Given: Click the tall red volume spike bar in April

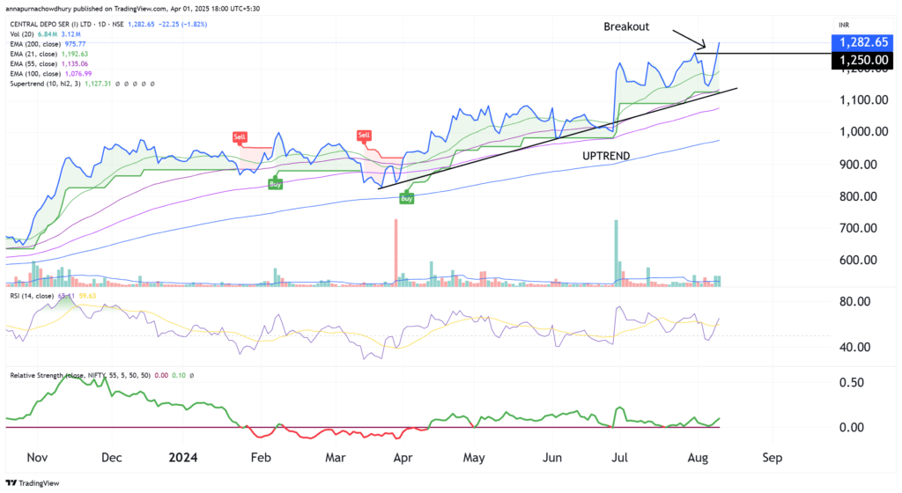Looking at the screenshot, I should [x=396, y=251].
